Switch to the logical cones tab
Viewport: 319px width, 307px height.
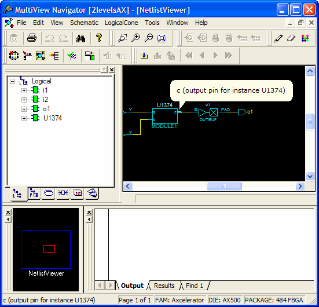click(91, 193)
